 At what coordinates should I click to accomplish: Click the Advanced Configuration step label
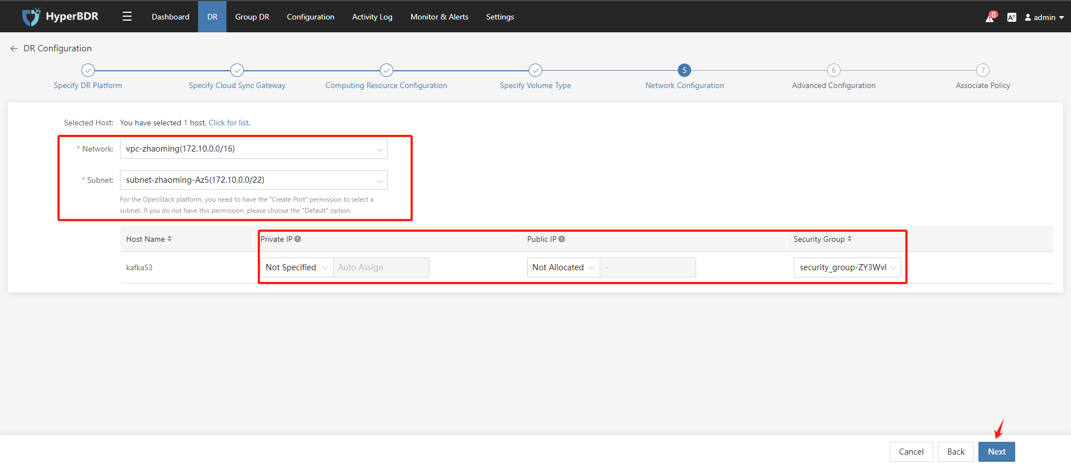834,85
